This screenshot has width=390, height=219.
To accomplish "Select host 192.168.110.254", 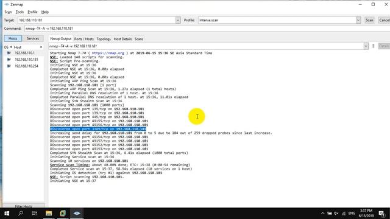I will 26,66.
